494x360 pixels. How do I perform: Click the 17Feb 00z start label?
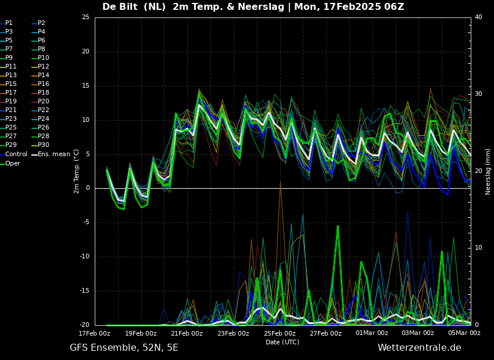pyautogui.click(x=95, y=333)
